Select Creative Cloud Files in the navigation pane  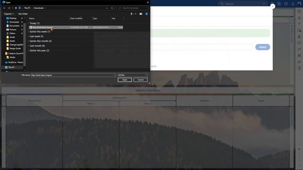16,53
